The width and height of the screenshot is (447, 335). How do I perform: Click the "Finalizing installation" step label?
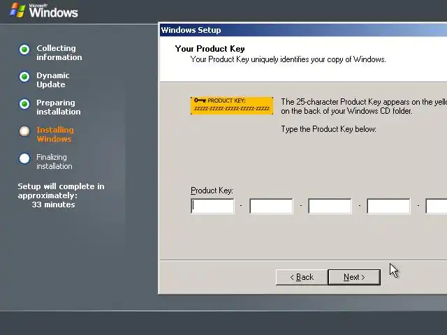(54, 161)
